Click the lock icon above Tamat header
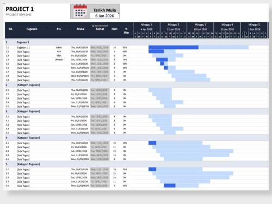Screen dimensions: 272x204 93,26
